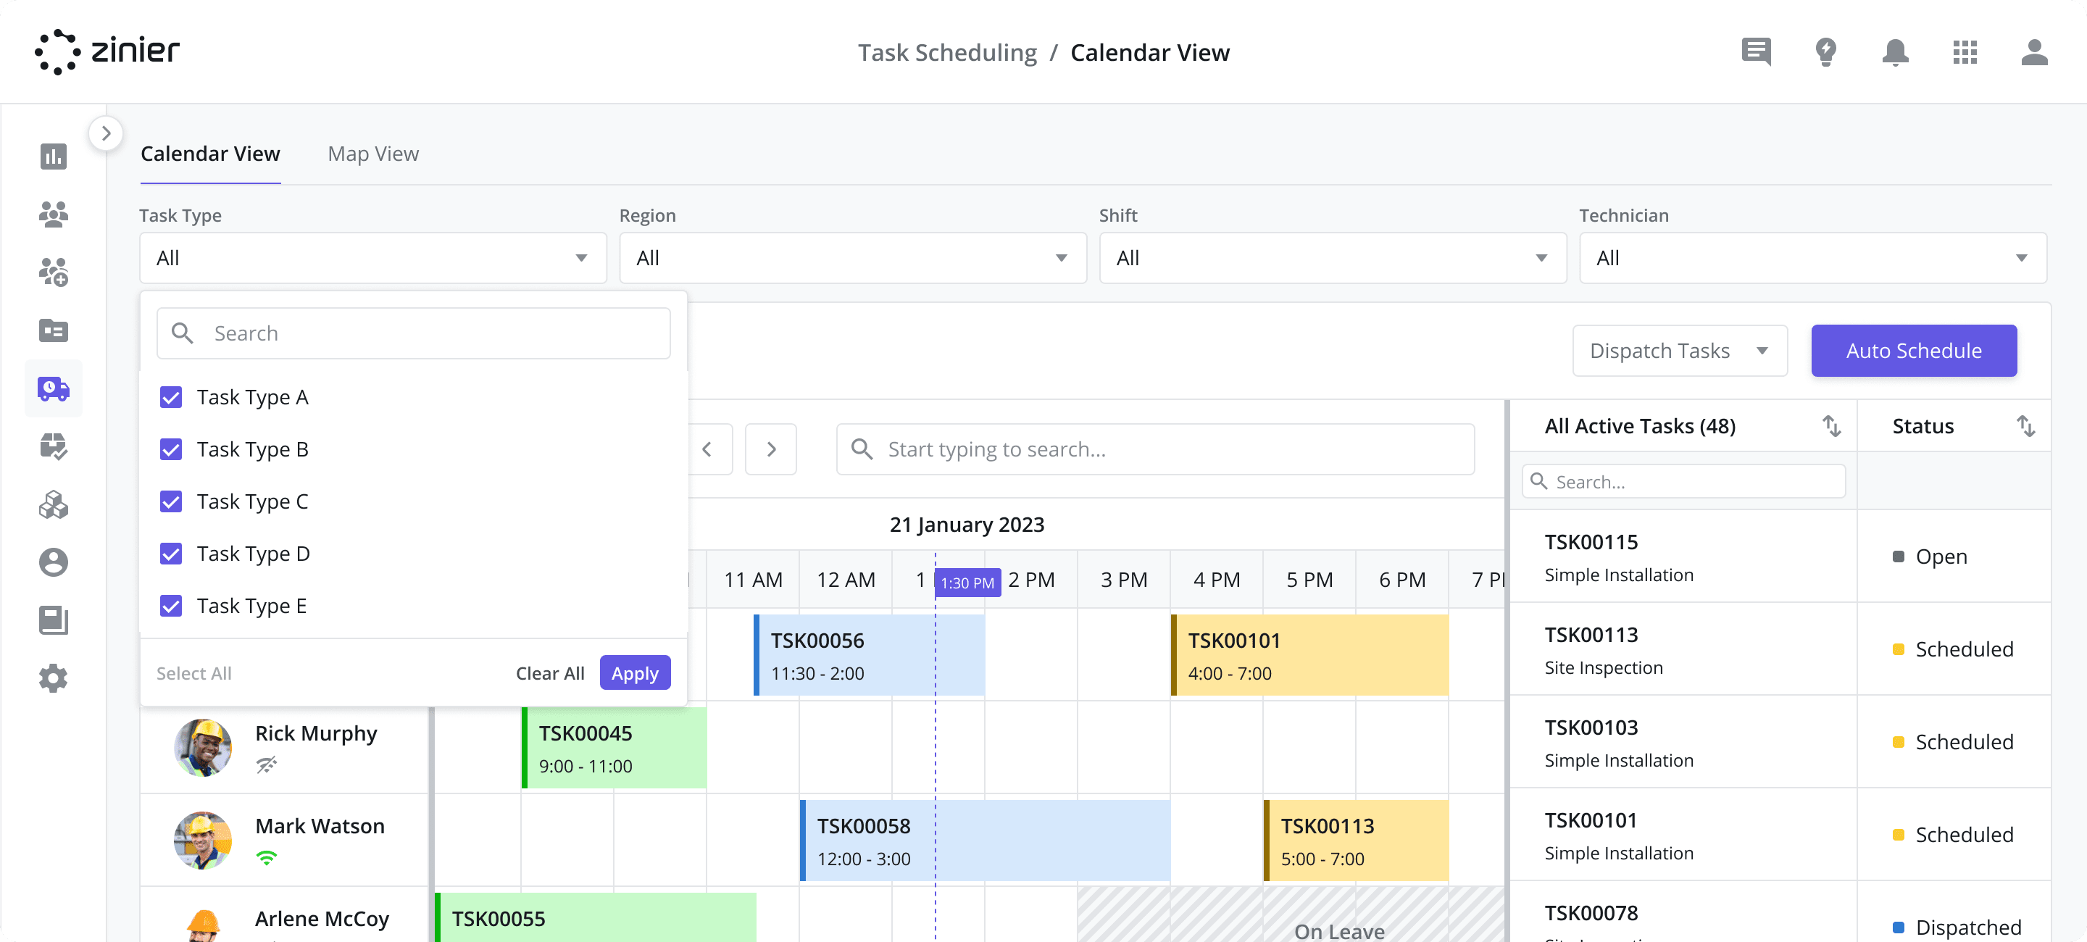Click the 1:30 PM current time marker
2087x942 pixels.
(967, 583)
